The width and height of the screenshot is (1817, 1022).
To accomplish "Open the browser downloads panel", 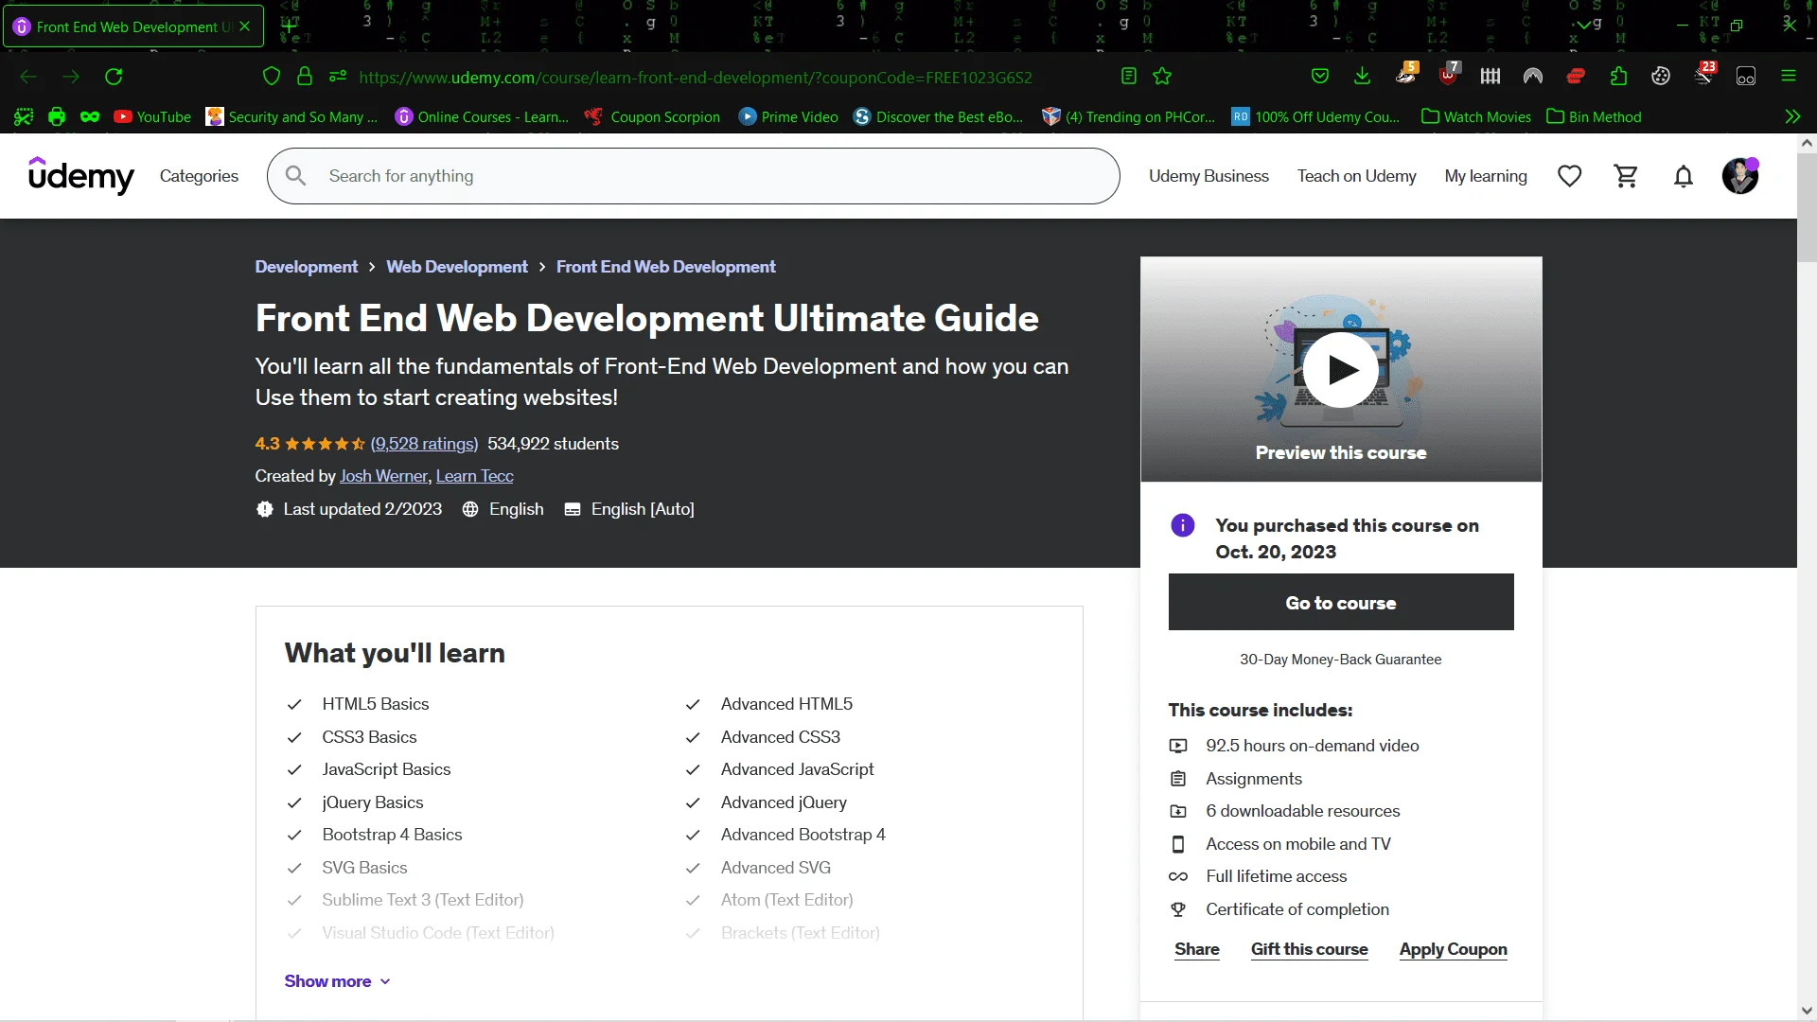I will tap(1362, 77).
